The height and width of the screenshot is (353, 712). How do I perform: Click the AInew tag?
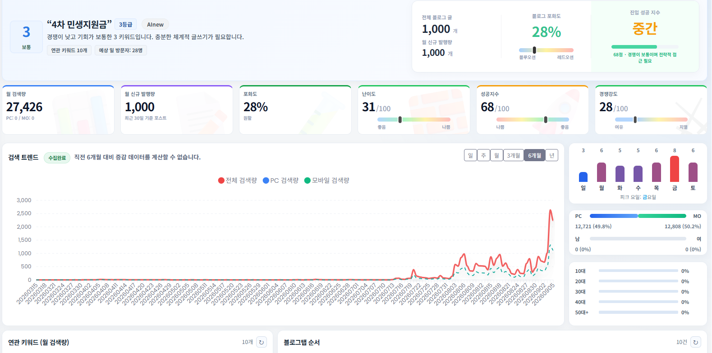click(155, 25)
